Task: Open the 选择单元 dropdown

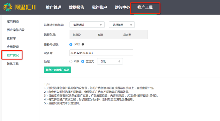Action: coord(122,25)
